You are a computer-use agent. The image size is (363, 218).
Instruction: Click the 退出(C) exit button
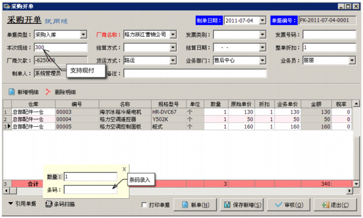[335, 205]
